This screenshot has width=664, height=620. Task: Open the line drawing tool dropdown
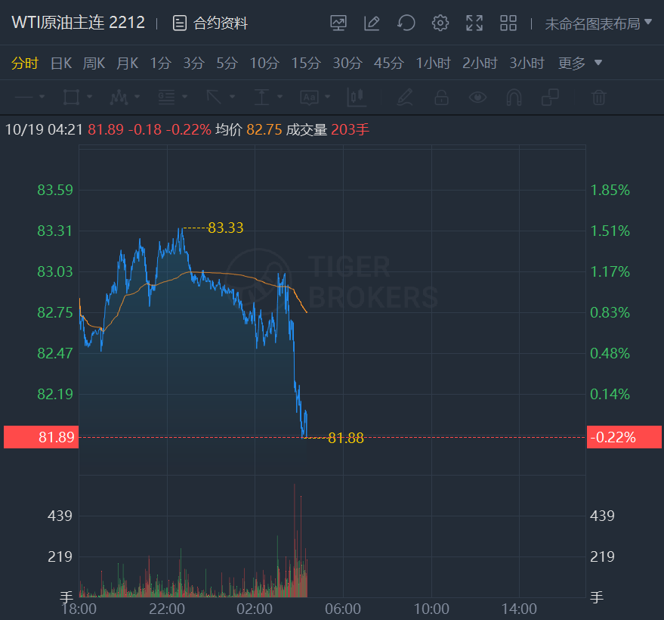click(30, 97)
